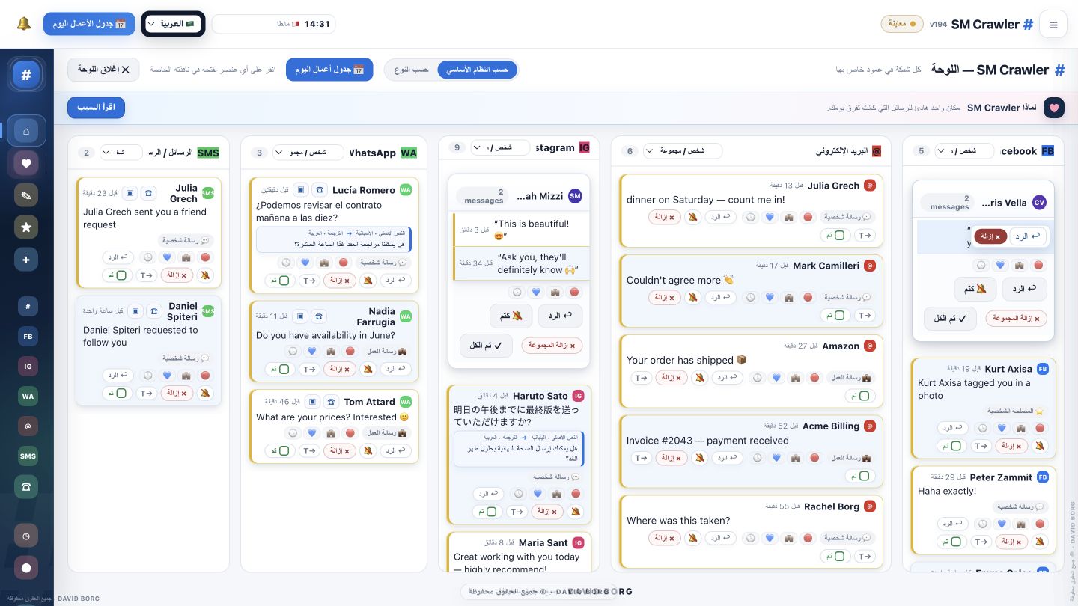Viewport: 1078px width, 606px height.
Task: Select the IG network icon in sidebar
Action: 28,367
